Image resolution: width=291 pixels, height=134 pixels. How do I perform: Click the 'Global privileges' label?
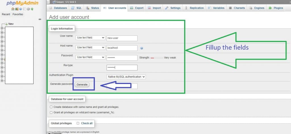coord(61,123)
